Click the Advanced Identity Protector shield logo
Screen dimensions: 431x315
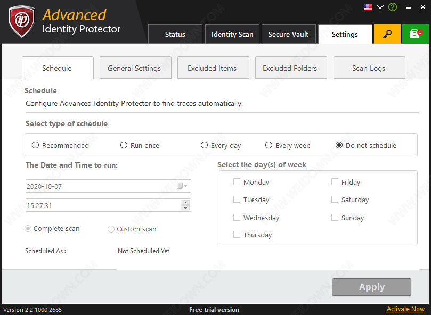[x=22, y=22]
